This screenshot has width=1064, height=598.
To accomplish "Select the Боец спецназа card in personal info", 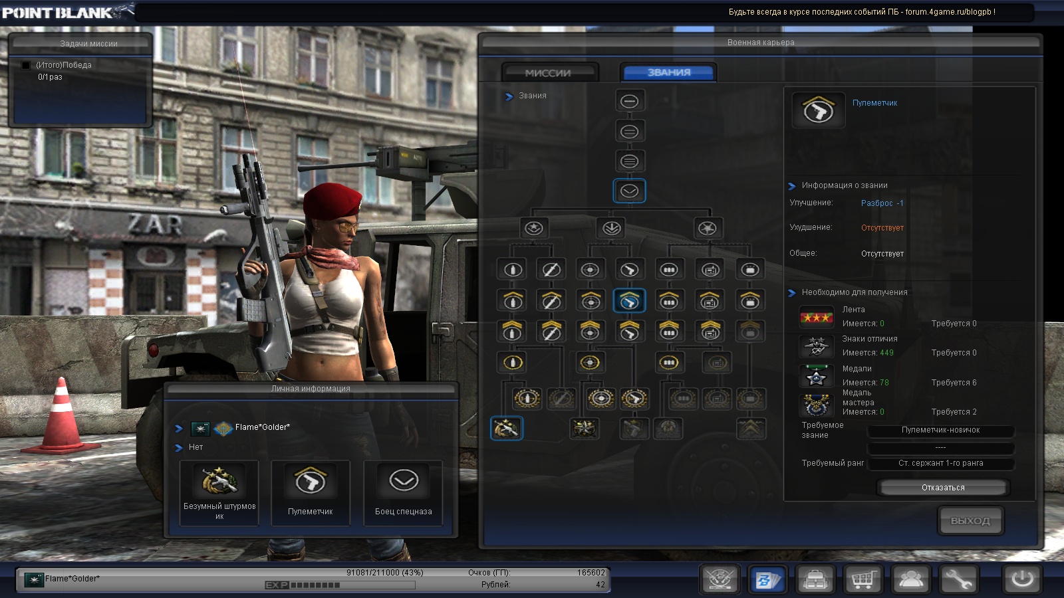I will point(403,493).
